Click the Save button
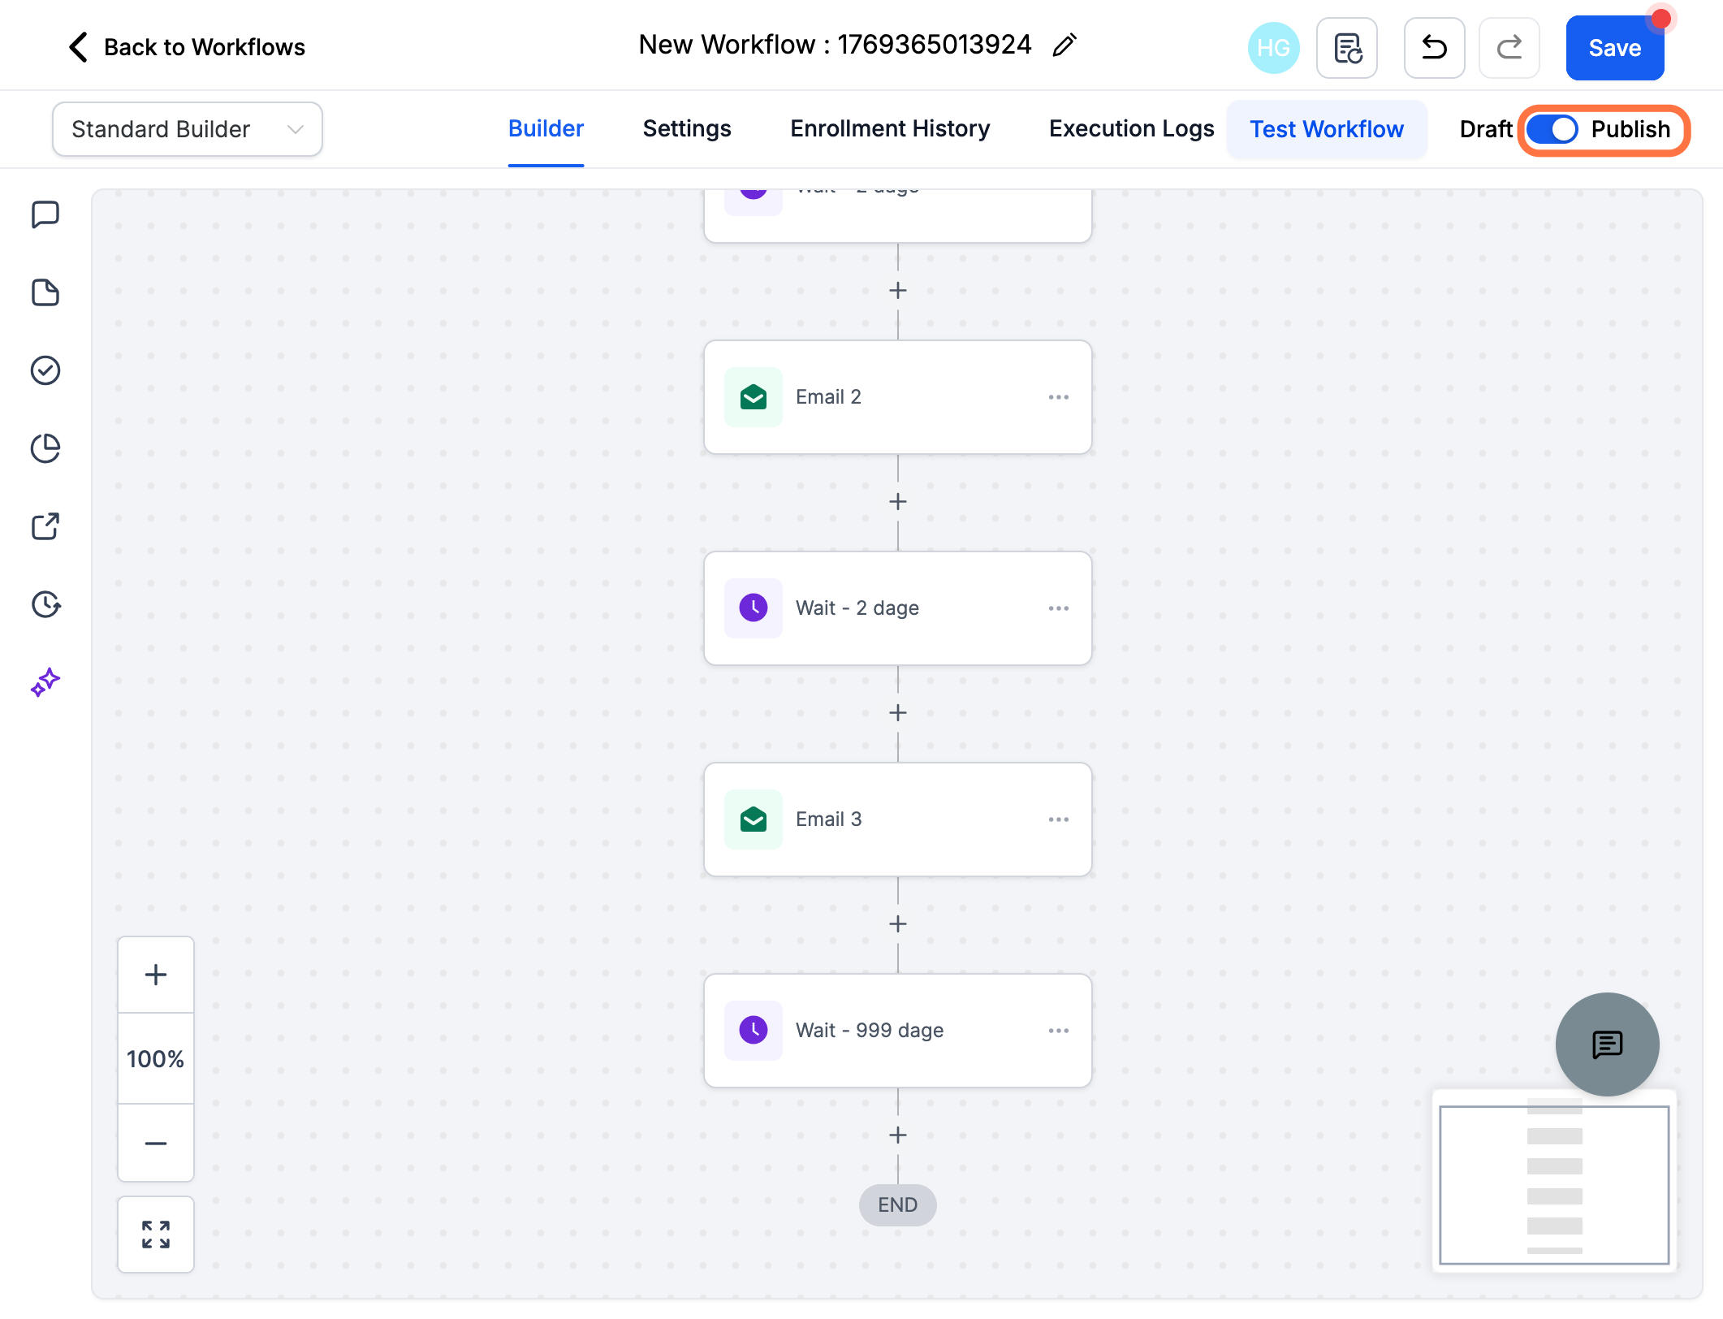Viewport: 1723px width, 1319px height. (x=1615, y=48)
